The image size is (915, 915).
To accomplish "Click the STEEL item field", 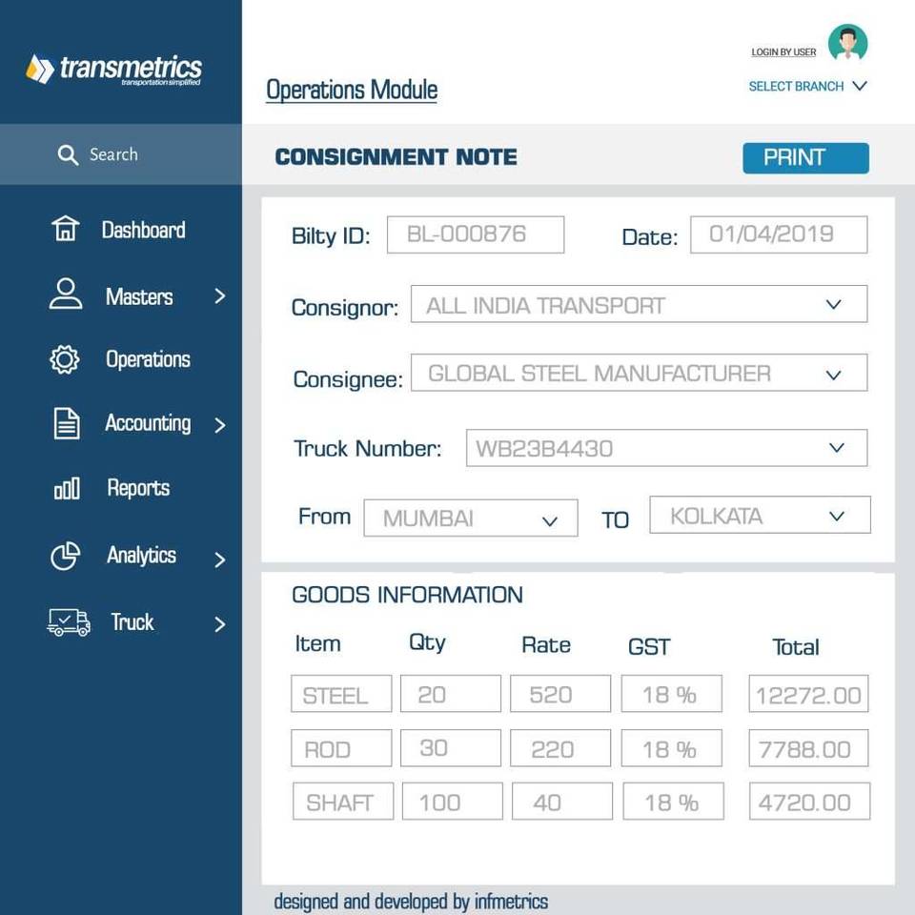I will point(341,693).
